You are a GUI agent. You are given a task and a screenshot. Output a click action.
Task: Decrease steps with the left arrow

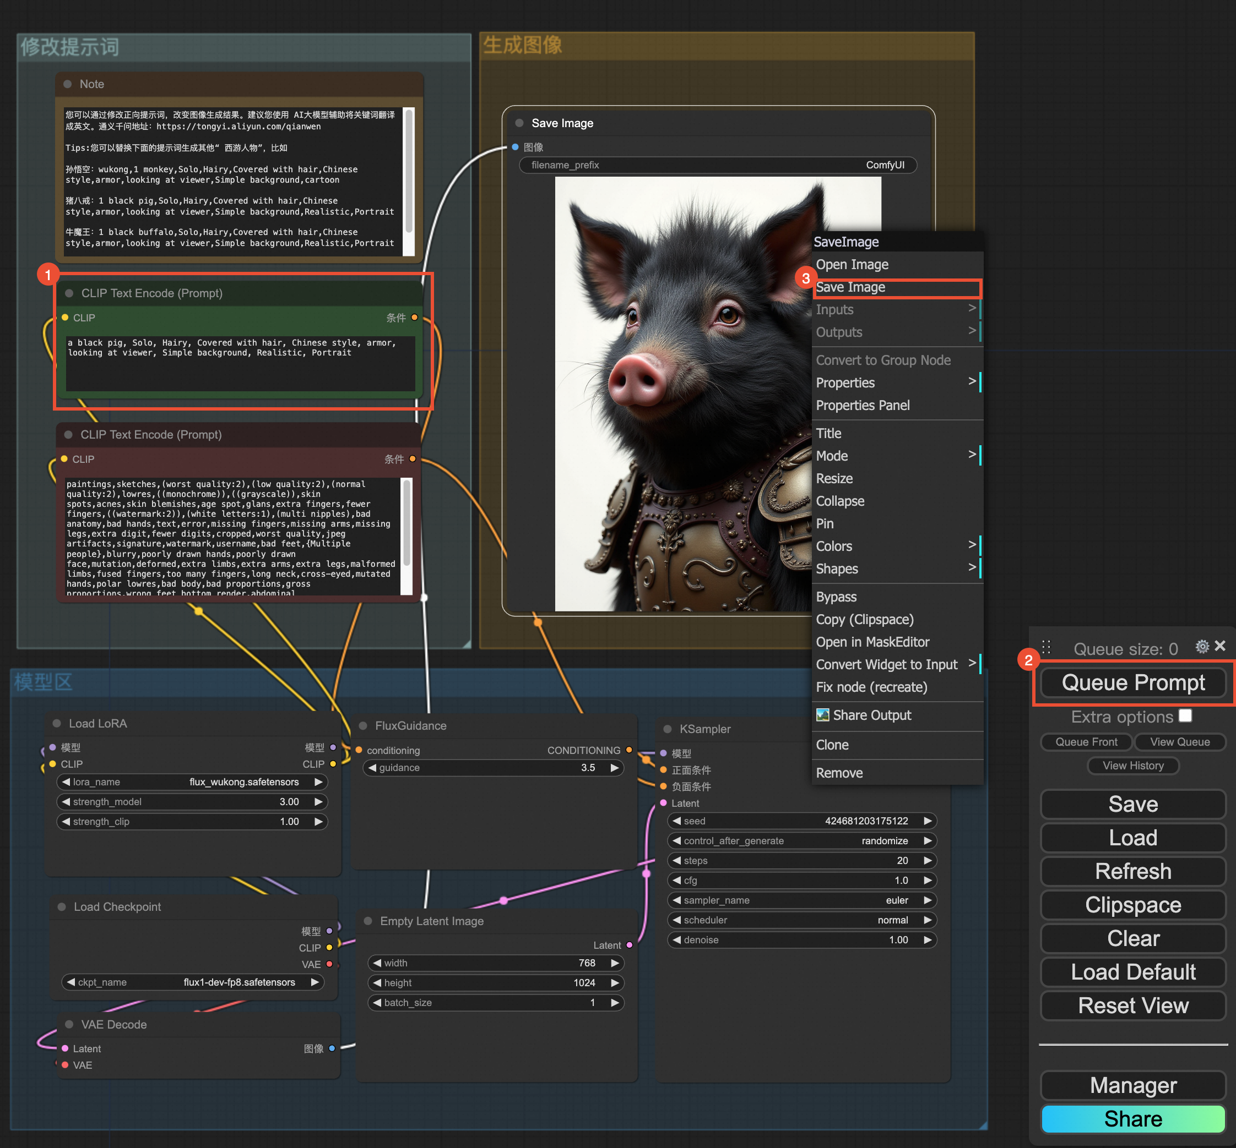click(x=676, y=860)
